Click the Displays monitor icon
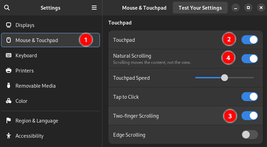This screenshot has height=147, width=267. tap(9, 25)
